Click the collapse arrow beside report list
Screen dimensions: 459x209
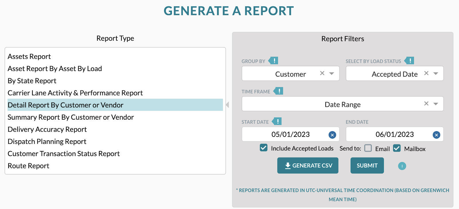coord(227,105)
